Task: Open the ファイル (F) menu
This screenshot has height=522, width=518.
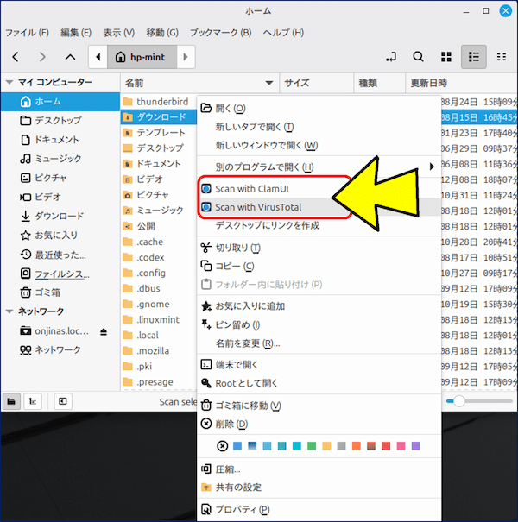Action: [28, 33]
